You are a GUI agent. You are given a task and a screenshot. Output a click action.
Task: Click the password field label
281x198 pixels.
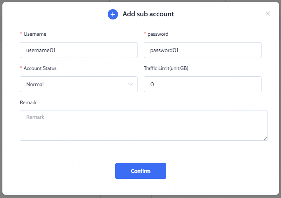tap(158, 34)
